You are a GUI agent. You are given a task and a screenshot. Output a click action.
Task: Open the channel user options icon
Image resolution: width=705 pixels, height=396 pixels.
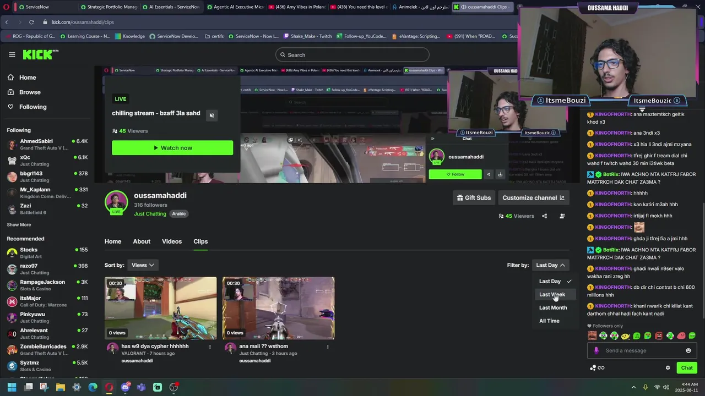click(x=562, y=216)
